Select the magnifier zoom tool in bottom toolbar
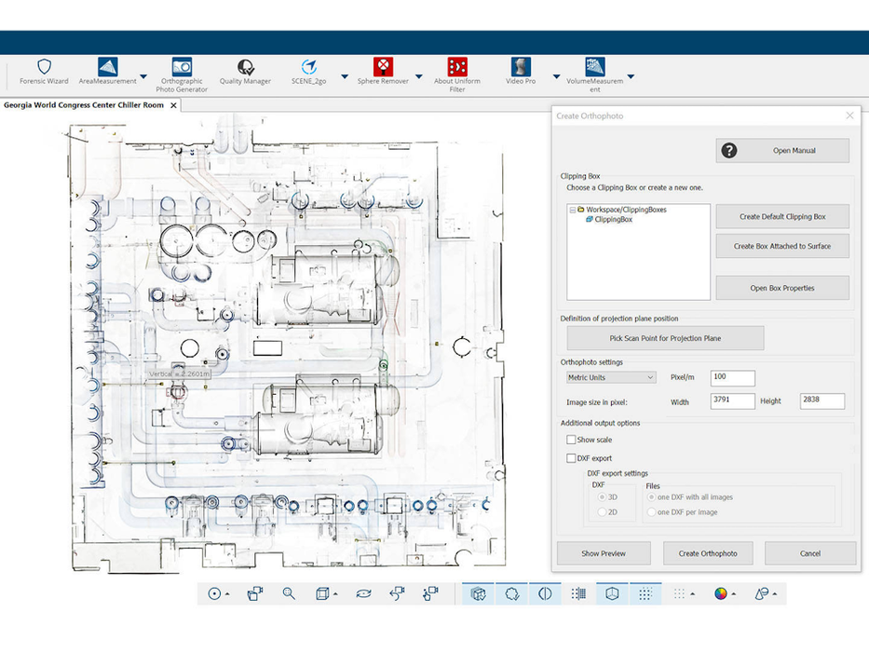Screen dimensions: 869x652 point(289,593)
